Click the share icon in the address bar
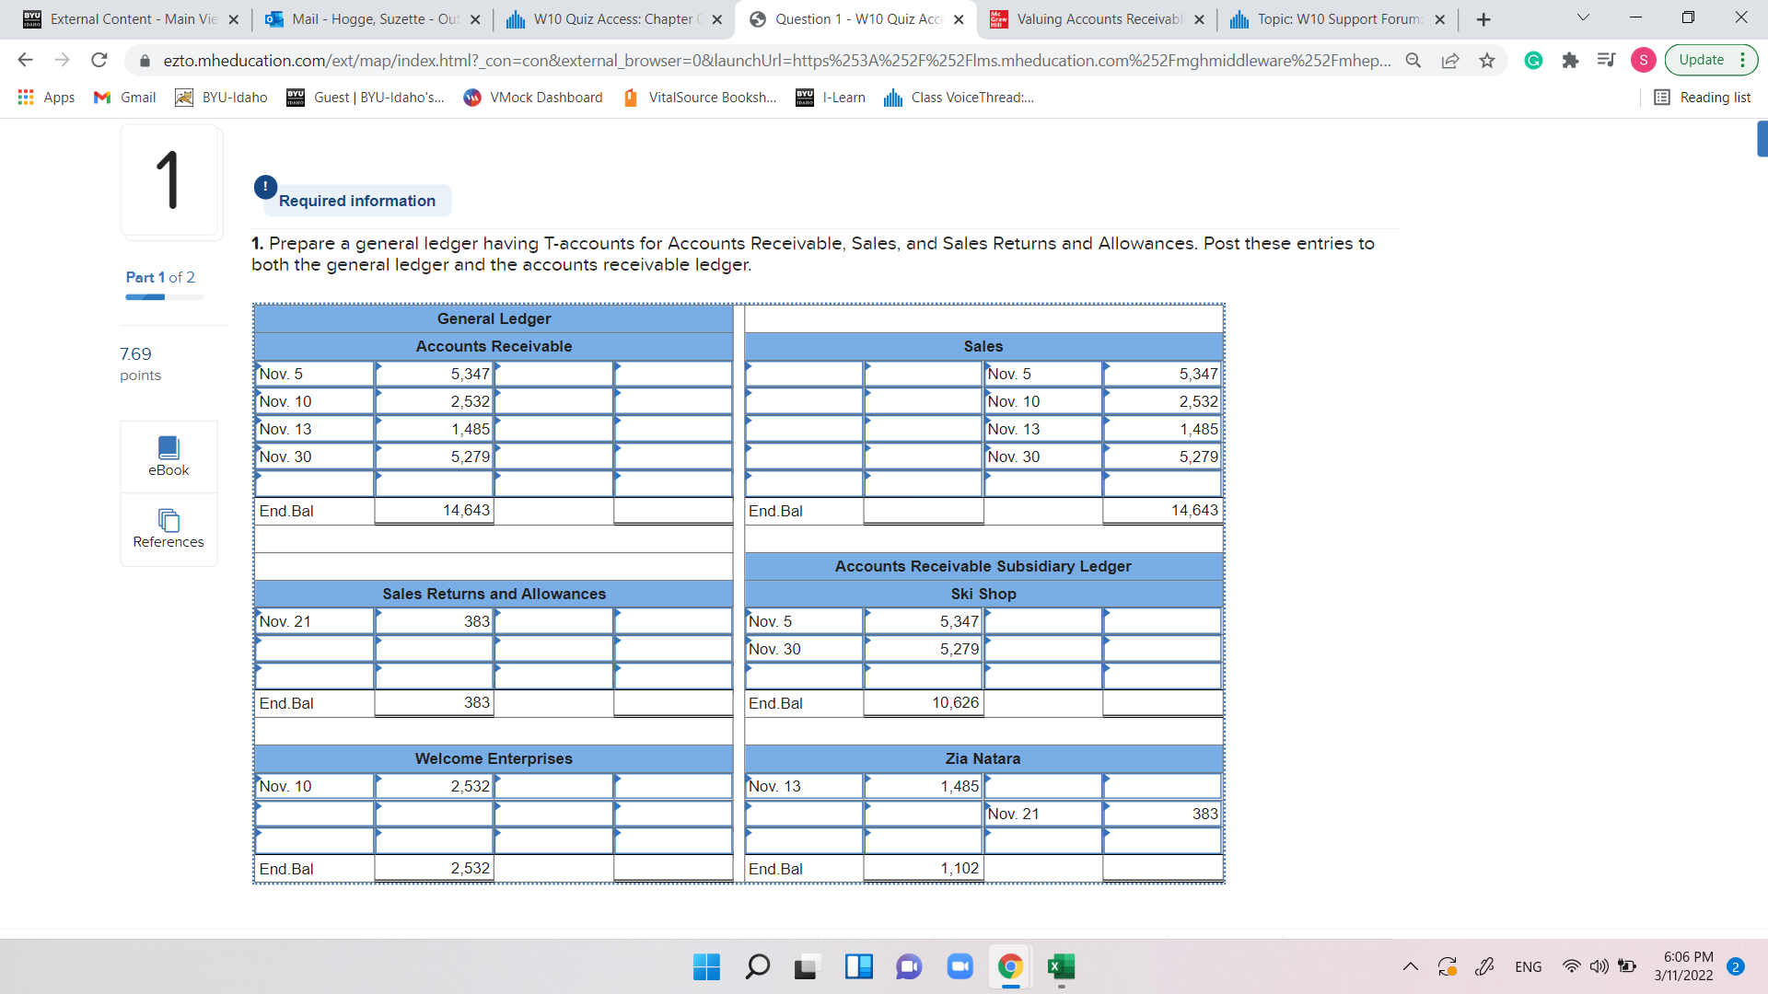The height and width of the screenshot is (994, 1768). (1451, 60)
